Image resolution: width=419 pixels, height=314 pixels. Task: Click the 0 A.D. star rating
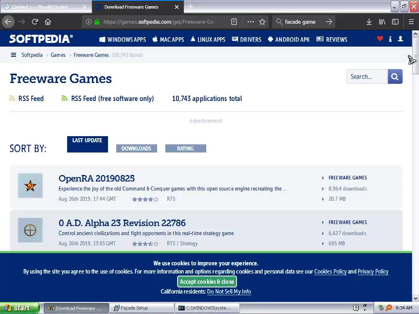[145, 244]
